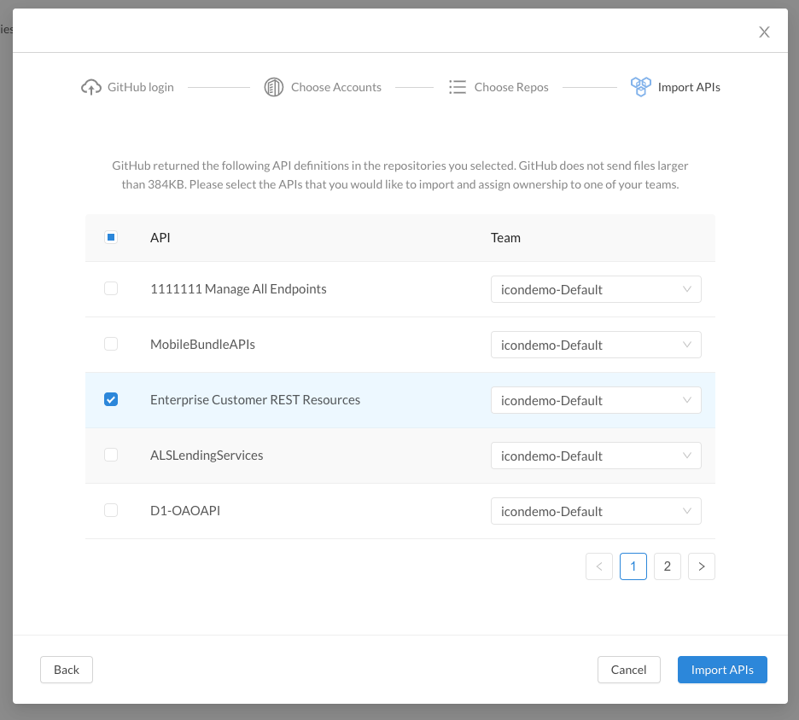Go to next page arrow
The image size is (799, 720).
(702, 566)
